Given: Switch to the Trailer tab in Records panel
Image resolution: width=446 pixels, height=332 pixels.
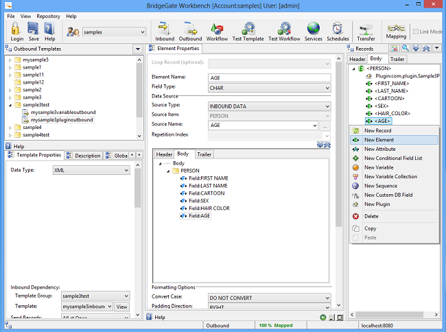Looking at the screenshot, I should pos(397,59).
